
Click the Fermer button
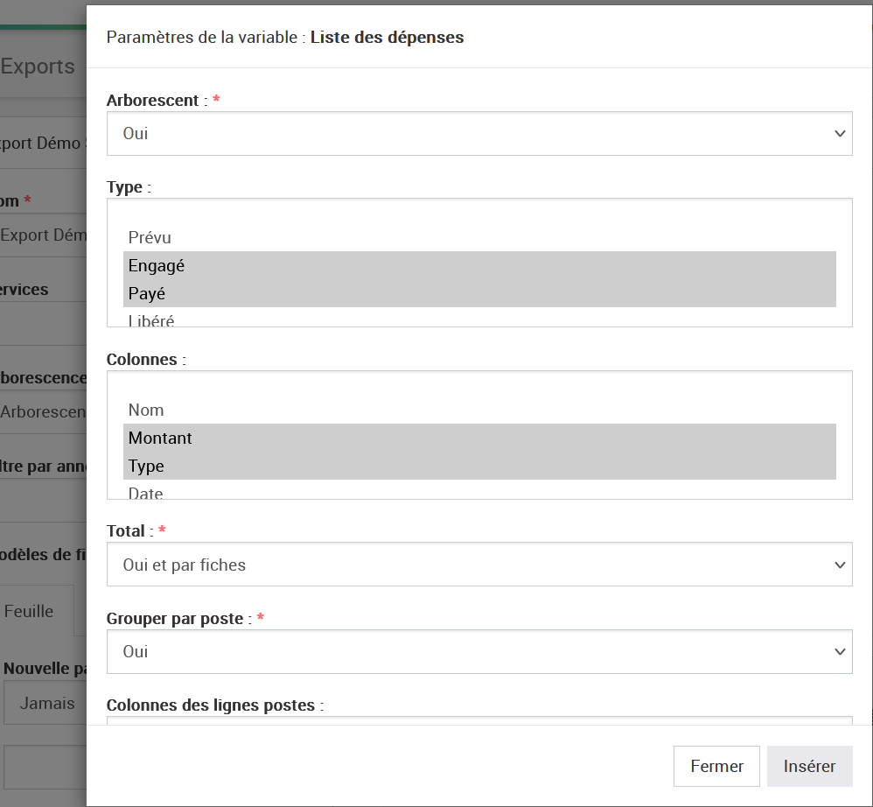tap(716, 766)
